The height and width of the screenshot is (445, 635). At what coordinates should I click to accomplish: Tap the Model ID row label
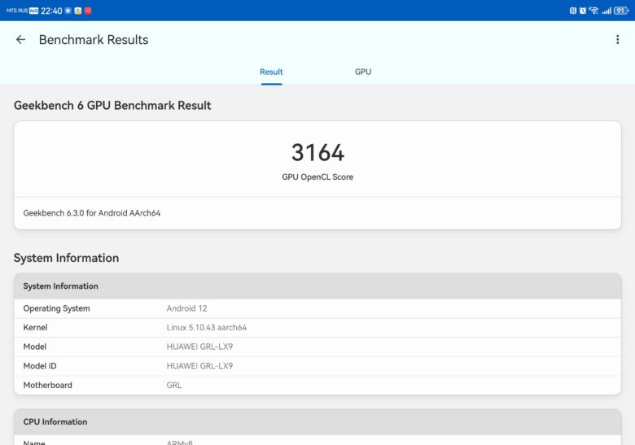click(40, 366)
